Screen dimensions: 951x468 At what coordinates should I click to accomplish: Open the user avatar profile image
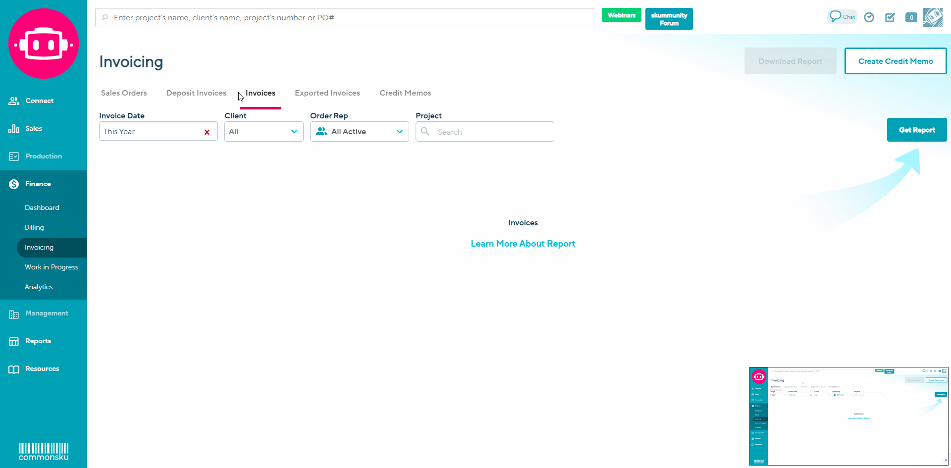point(933,17)
